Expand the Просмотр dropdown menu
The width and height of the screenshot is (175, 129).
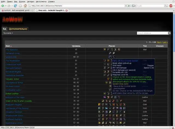[8, 33]
